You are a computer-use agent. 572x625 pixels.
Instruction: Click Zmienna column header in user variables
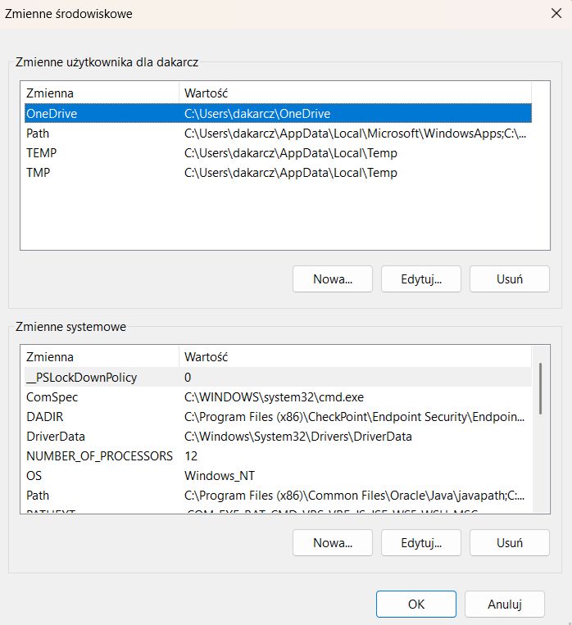(102, 93)
